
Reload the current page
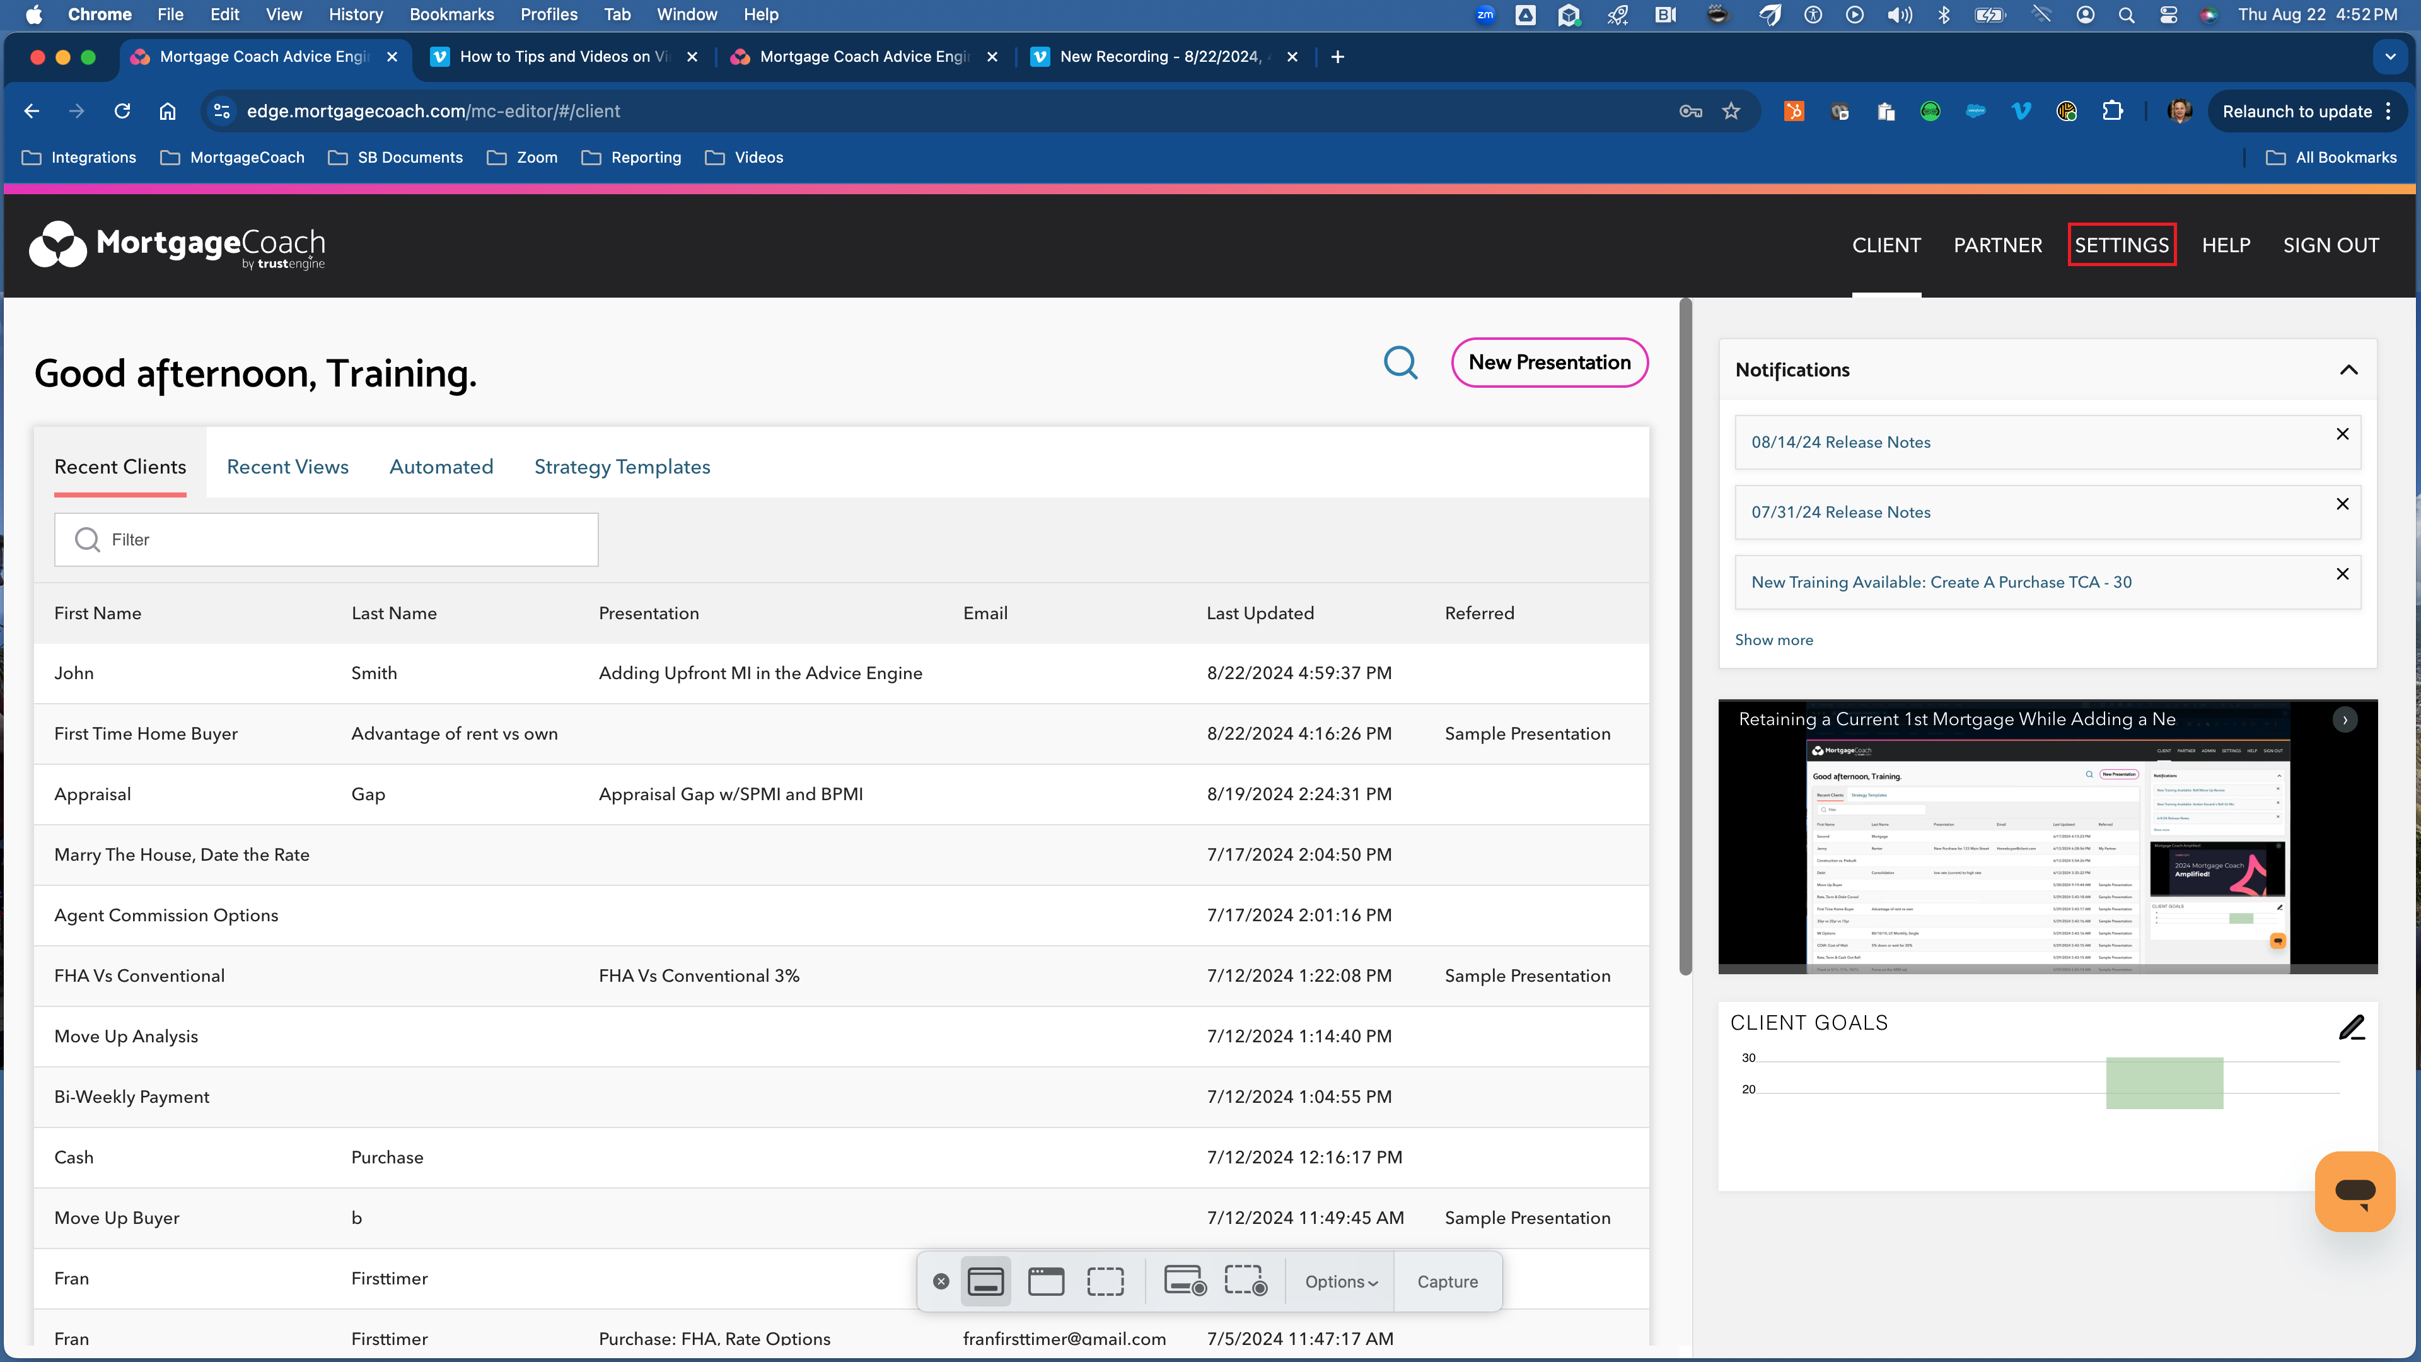(x=122, y=111)
